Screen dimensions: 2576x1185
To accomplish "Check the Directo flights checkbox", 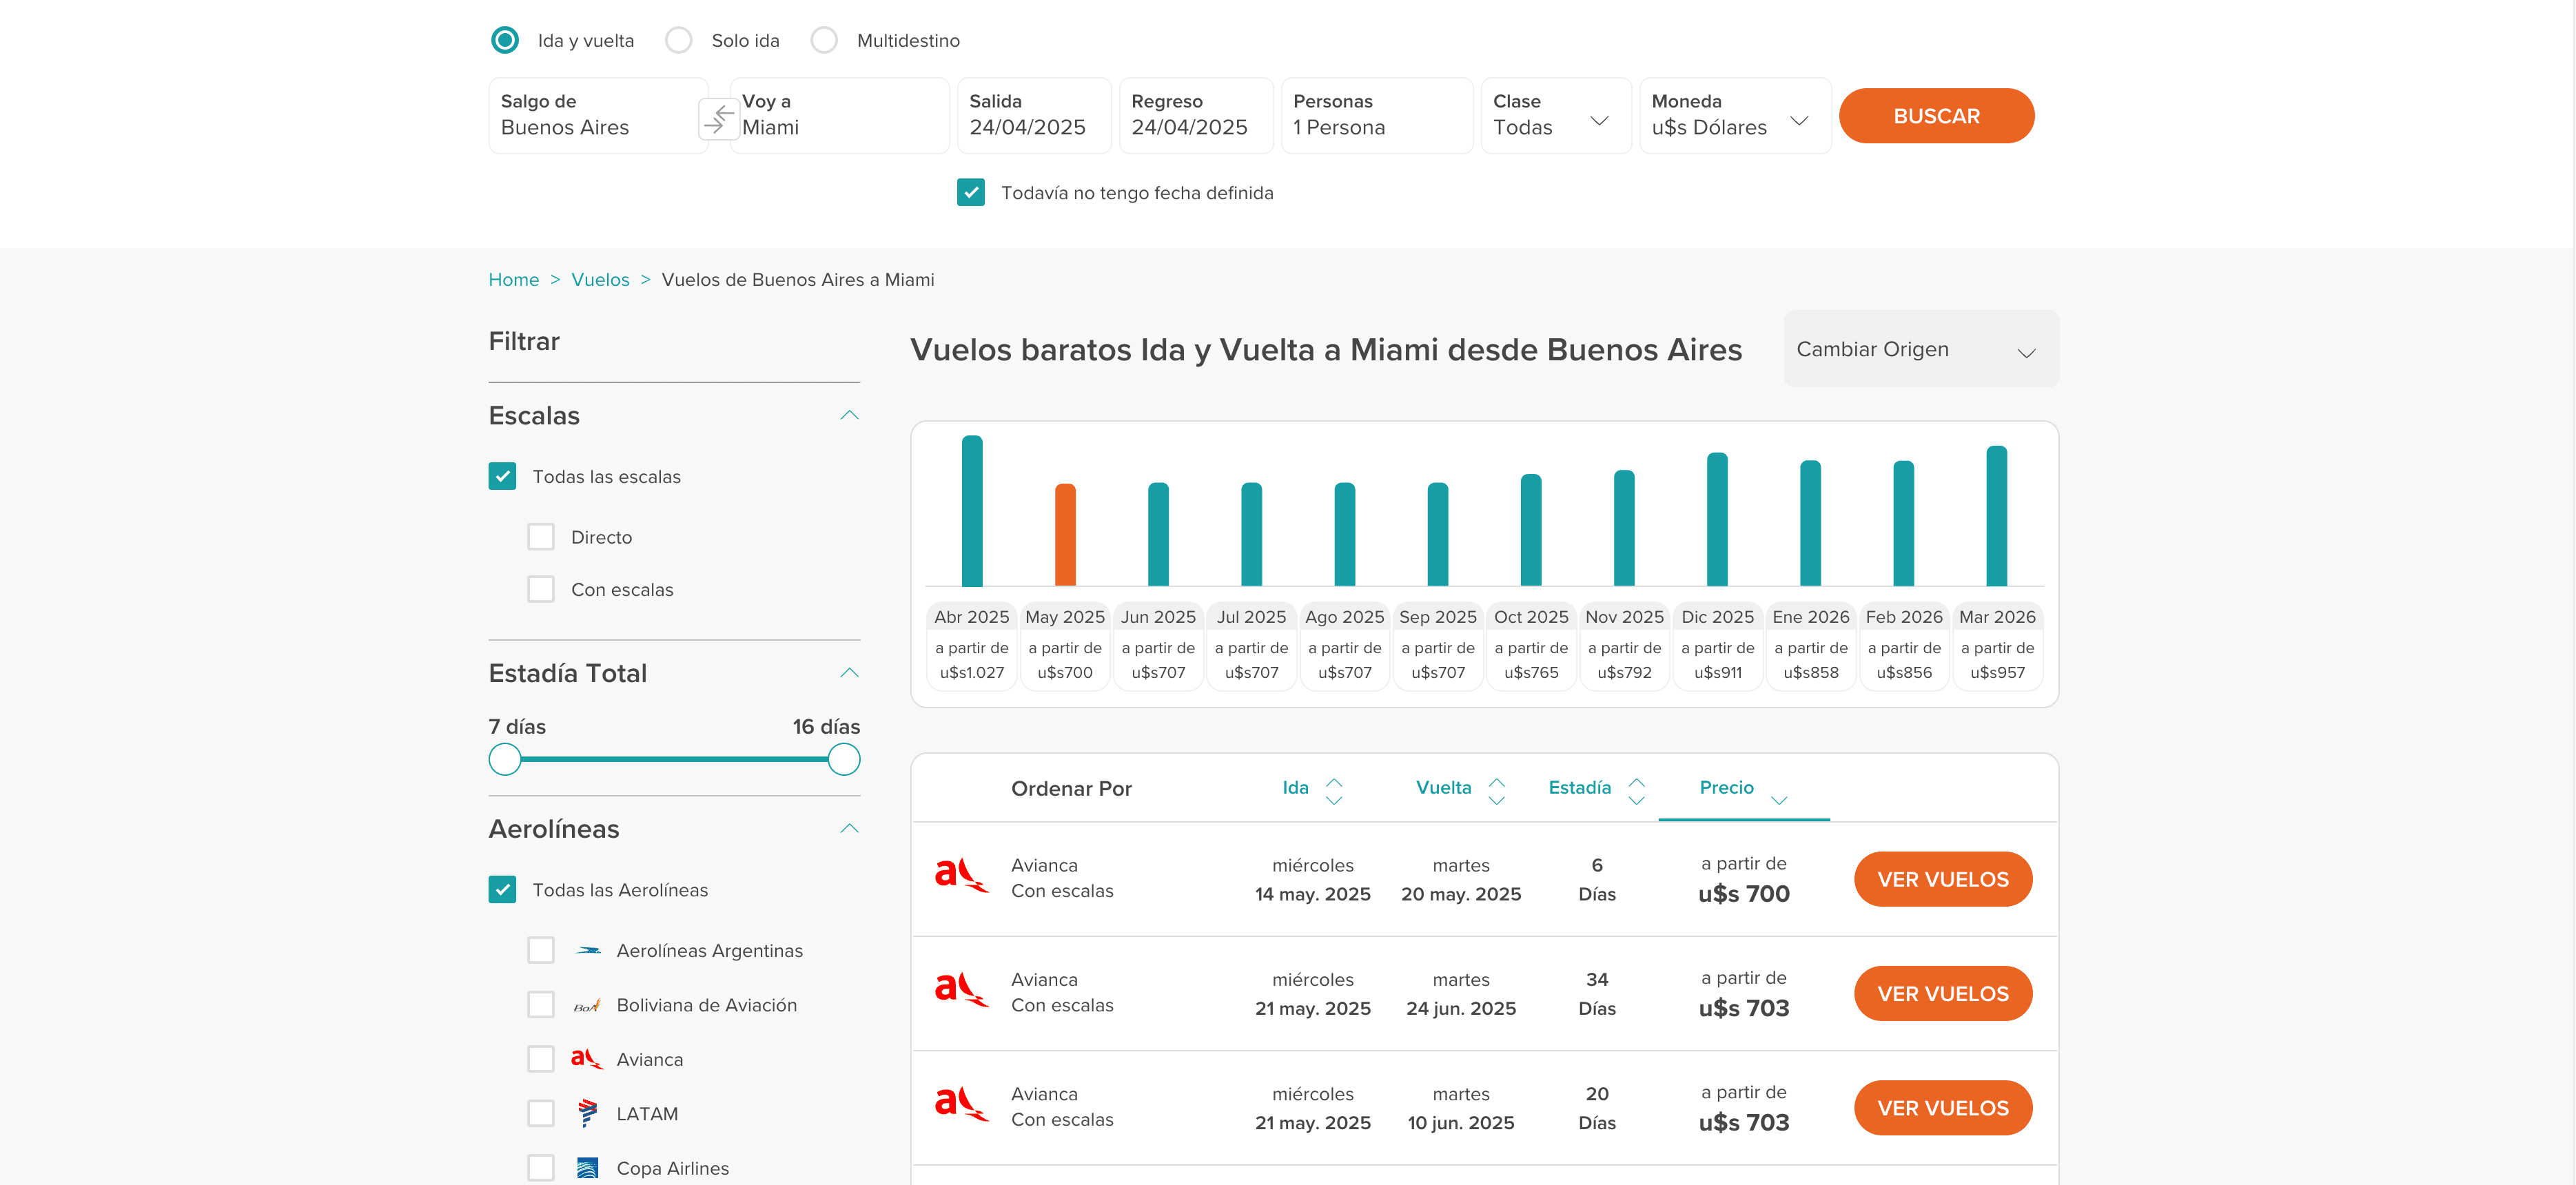I will point(541,537).
